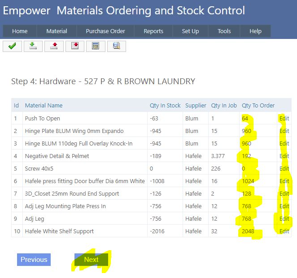Open the Help menu
Viewport: 297px width, 278px height.
point(255,31)
